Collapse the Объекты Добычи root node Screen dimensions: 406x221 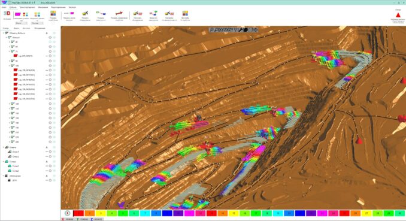pos(4,33)
